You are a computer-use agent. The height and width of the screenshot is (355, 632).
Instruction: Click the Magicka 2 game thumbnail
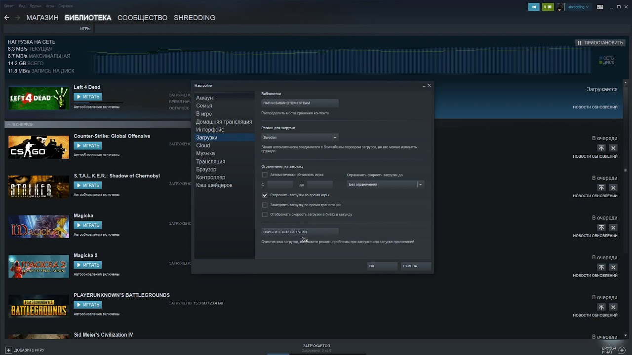tap(39, 267)
